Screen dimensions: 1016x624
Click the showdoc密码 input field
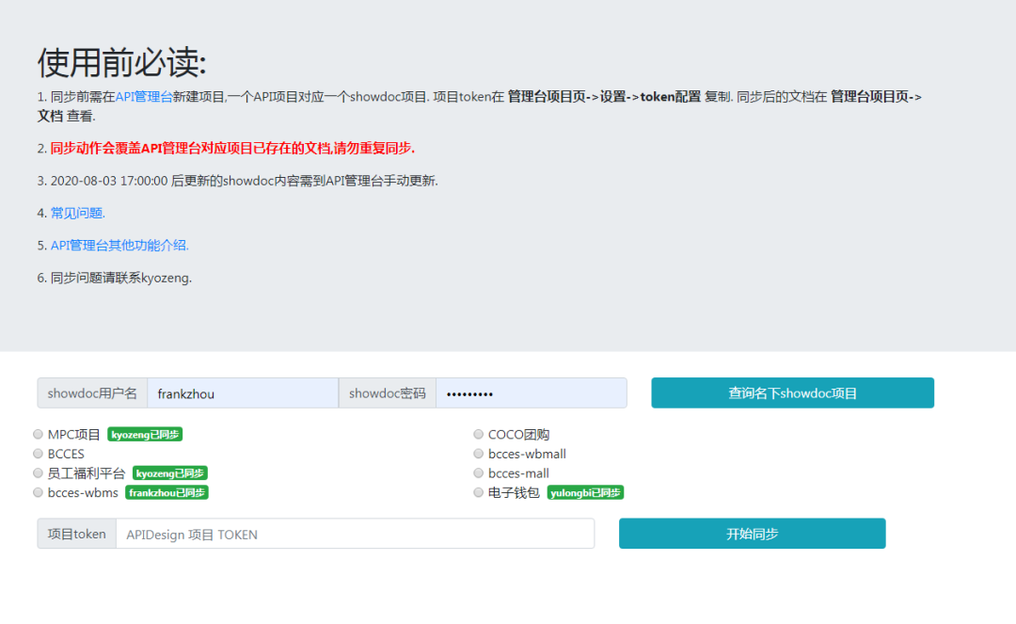532,392
